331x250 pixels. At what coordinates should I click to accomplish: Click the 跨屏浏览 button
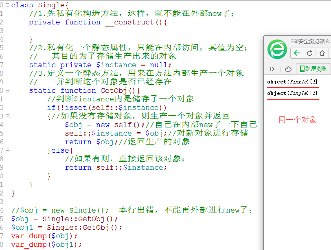click(313, 69)
